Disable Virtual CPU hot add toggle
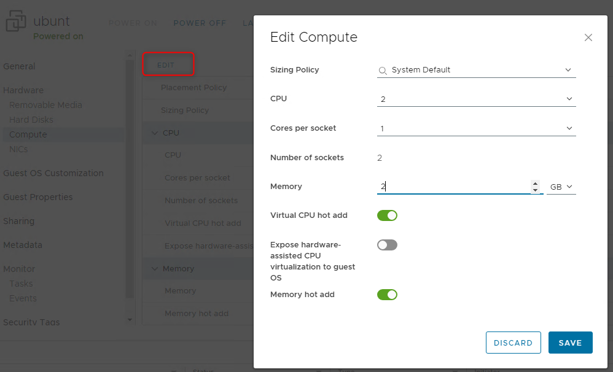613x372 pixels. [x=387, y=215]
